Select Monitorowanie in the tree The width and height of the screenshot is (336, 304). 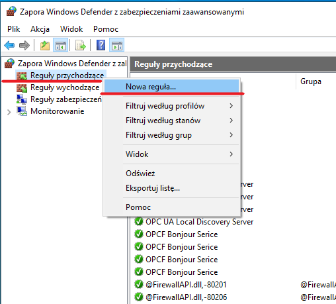[57, 111]
